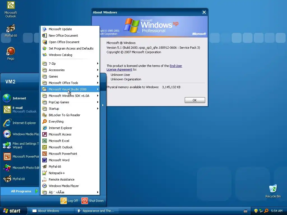Click the "3,145,132 KB" memory value

(171, 87)
